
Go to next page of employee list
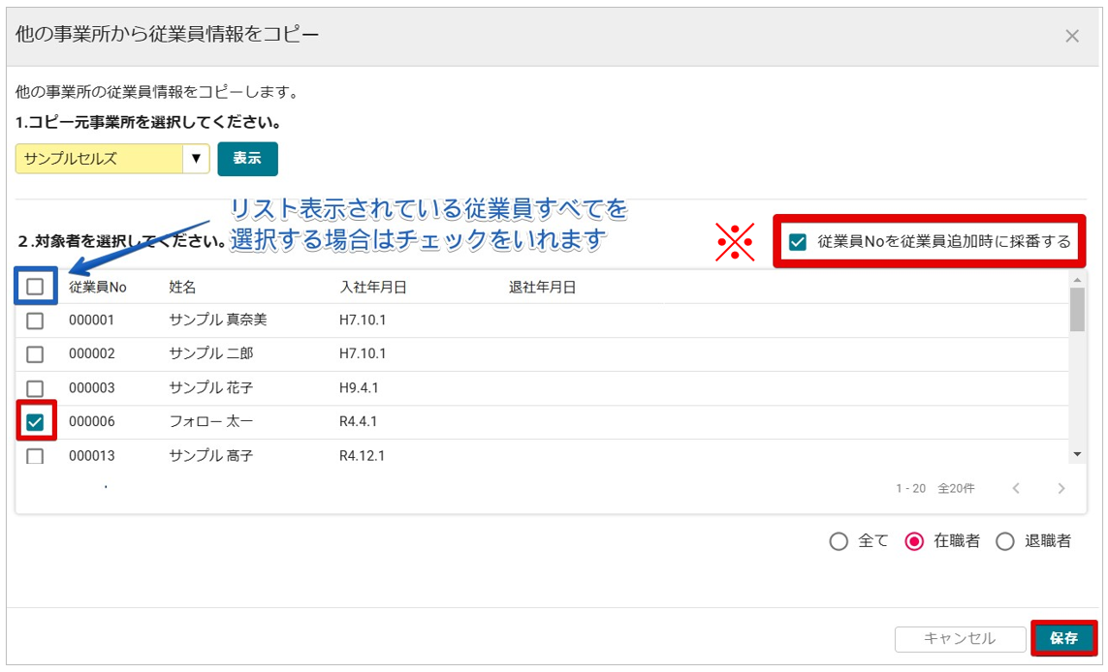point(1061,488)
